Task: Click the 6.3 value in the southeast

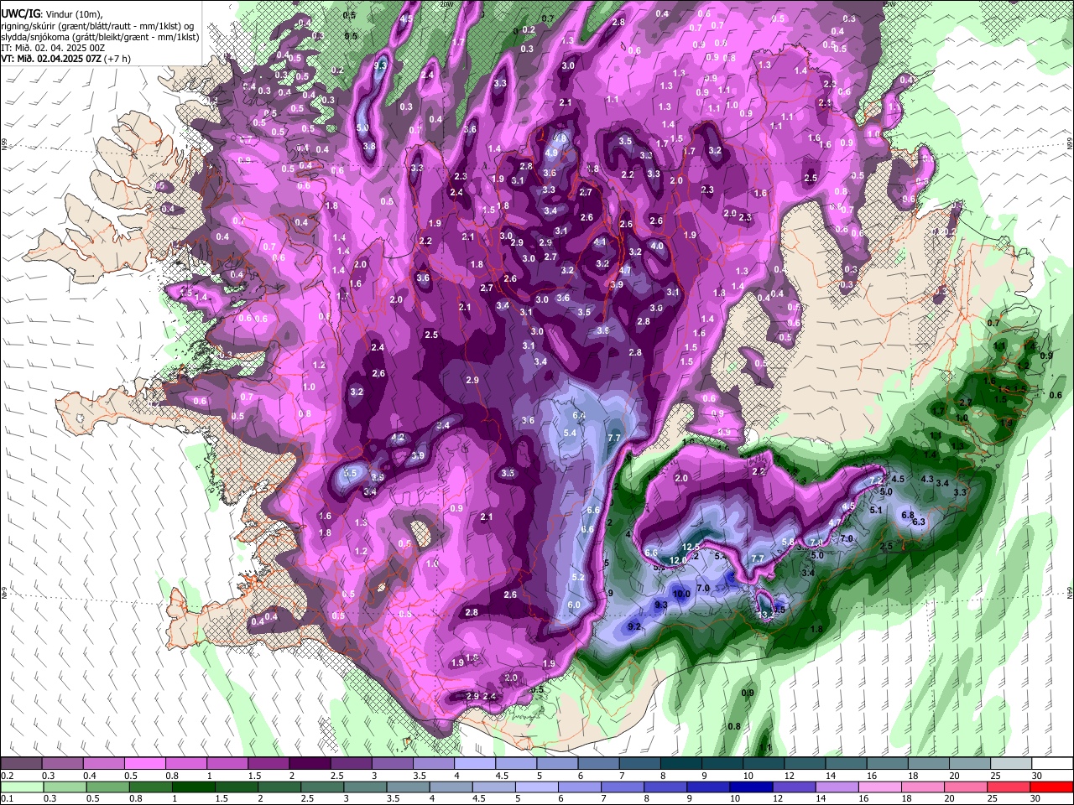Action: pos(918,522)
